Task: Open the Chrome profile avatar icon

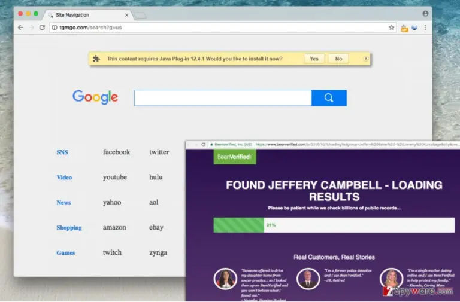Action: pyautogui.click(x=425, y=14)
